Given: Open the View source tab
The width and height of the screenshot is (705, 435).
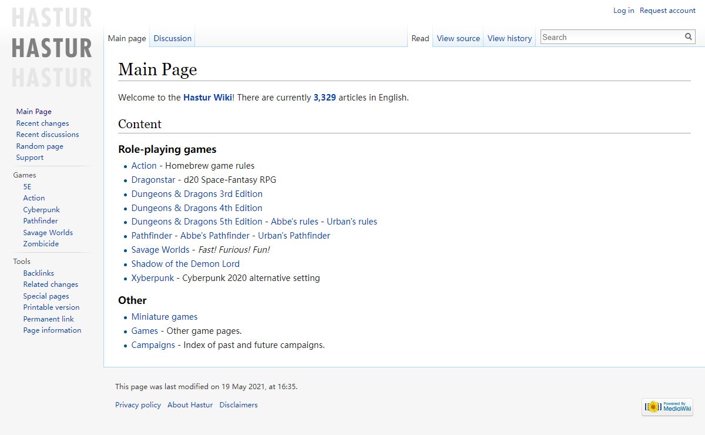Looking at the screenshot, I should tap(458, 38).
